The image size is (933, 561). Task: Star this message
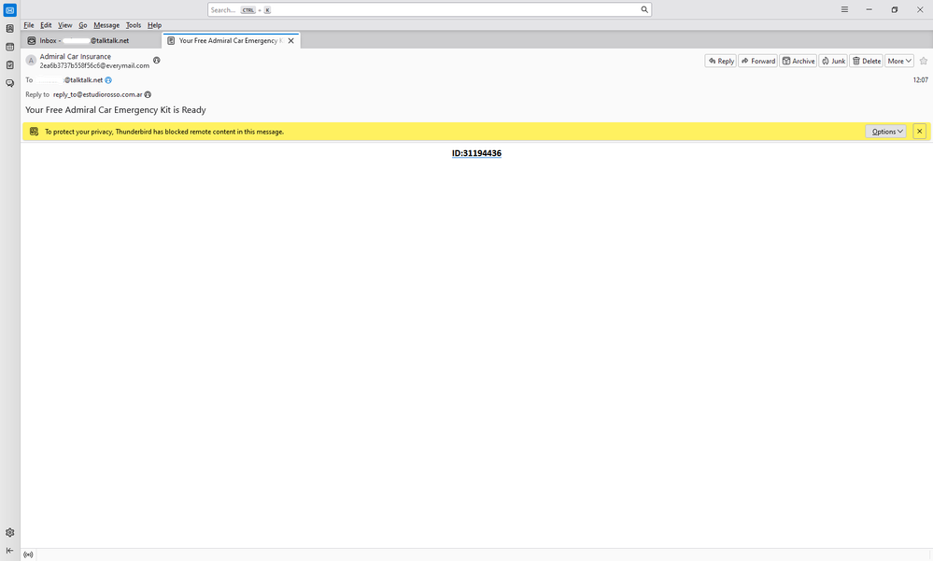923,61
